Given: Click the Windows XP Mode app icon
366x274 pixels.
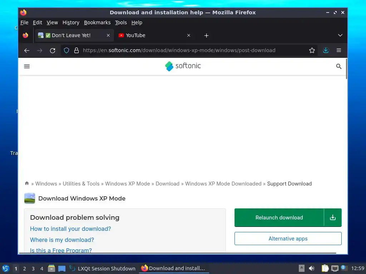Looking at the screenshot, I should (x=30, y=198).
